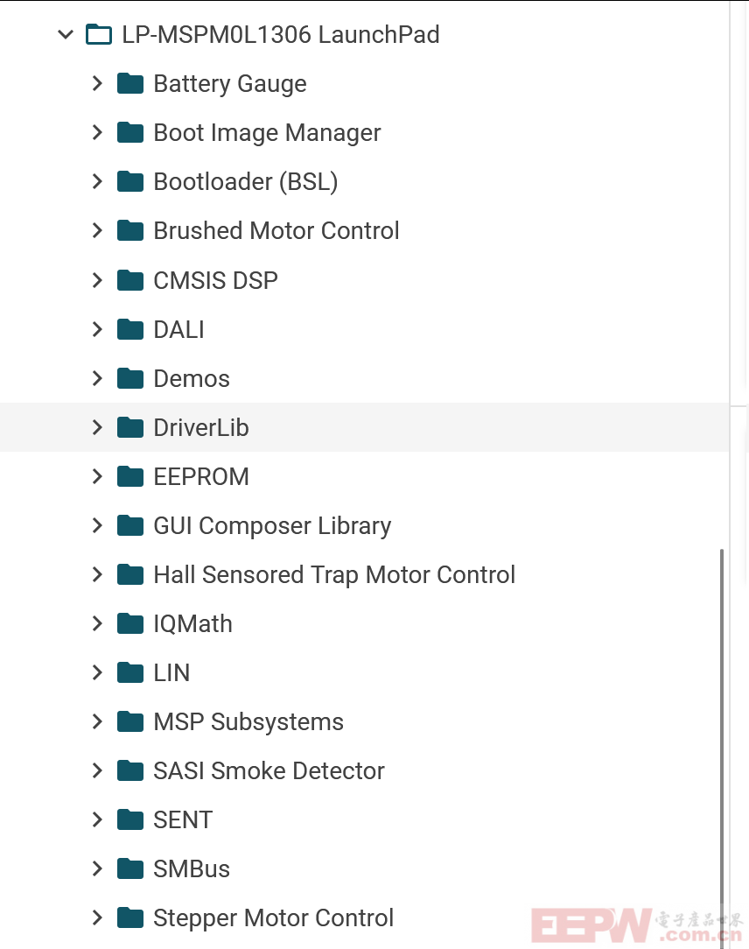
Task: Click the LP-MSPM0L1306 LaunchPad outlined folder icon
Action: pyautogui.click(x=99, y=34)
